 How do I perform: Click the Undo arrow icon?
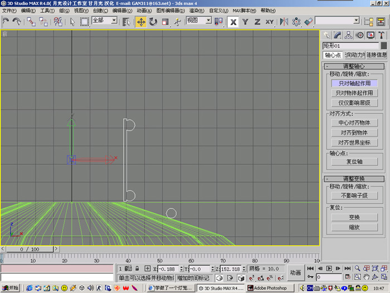tap(6, 22)
